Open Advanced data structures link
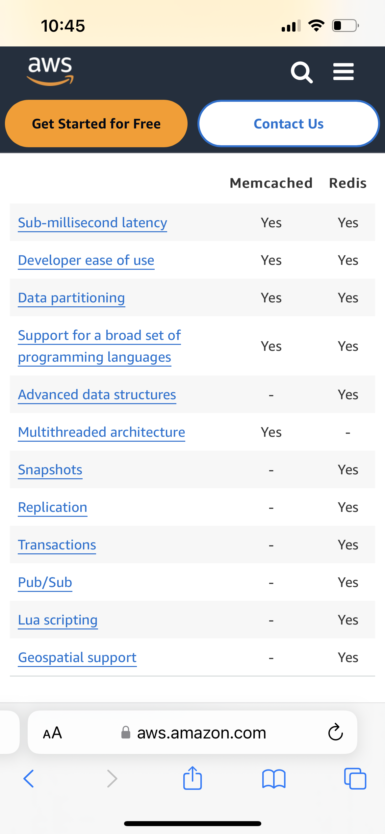This screenshot has height=834, width=385. tap(97, 395)
